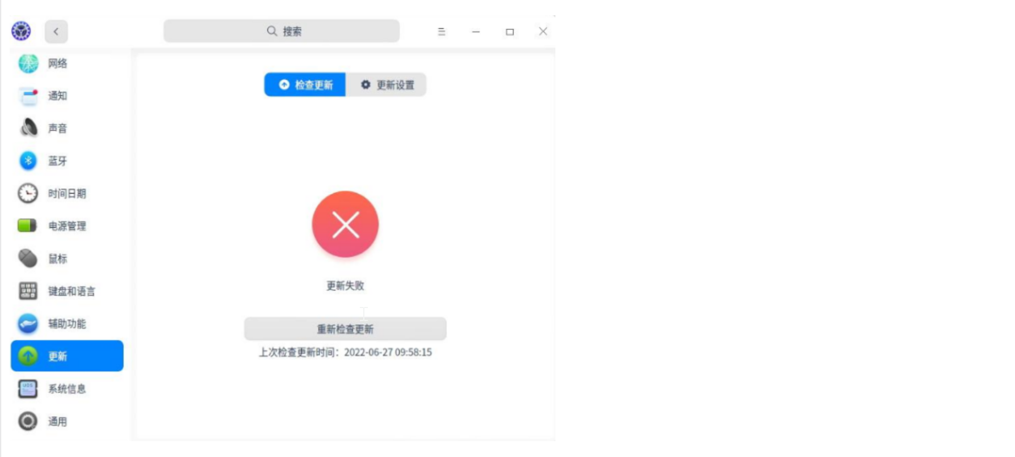Click the 辅助功能 accessibility icon
The width and height of the screenshot is (1015, 457).
28,324
